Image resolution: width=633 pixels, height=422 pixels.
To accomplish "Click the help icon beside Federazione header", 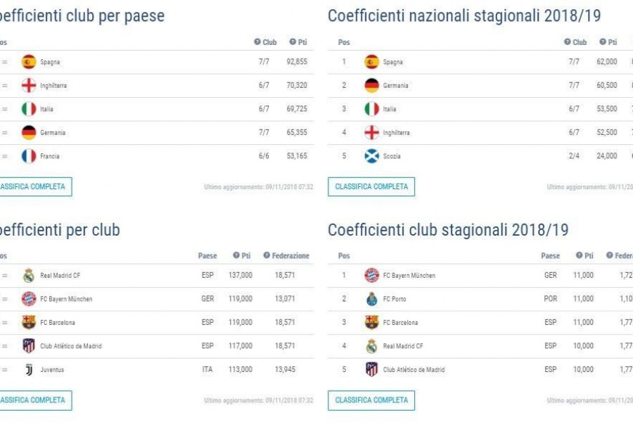I will pyautogui.click(x=267, y=255).
